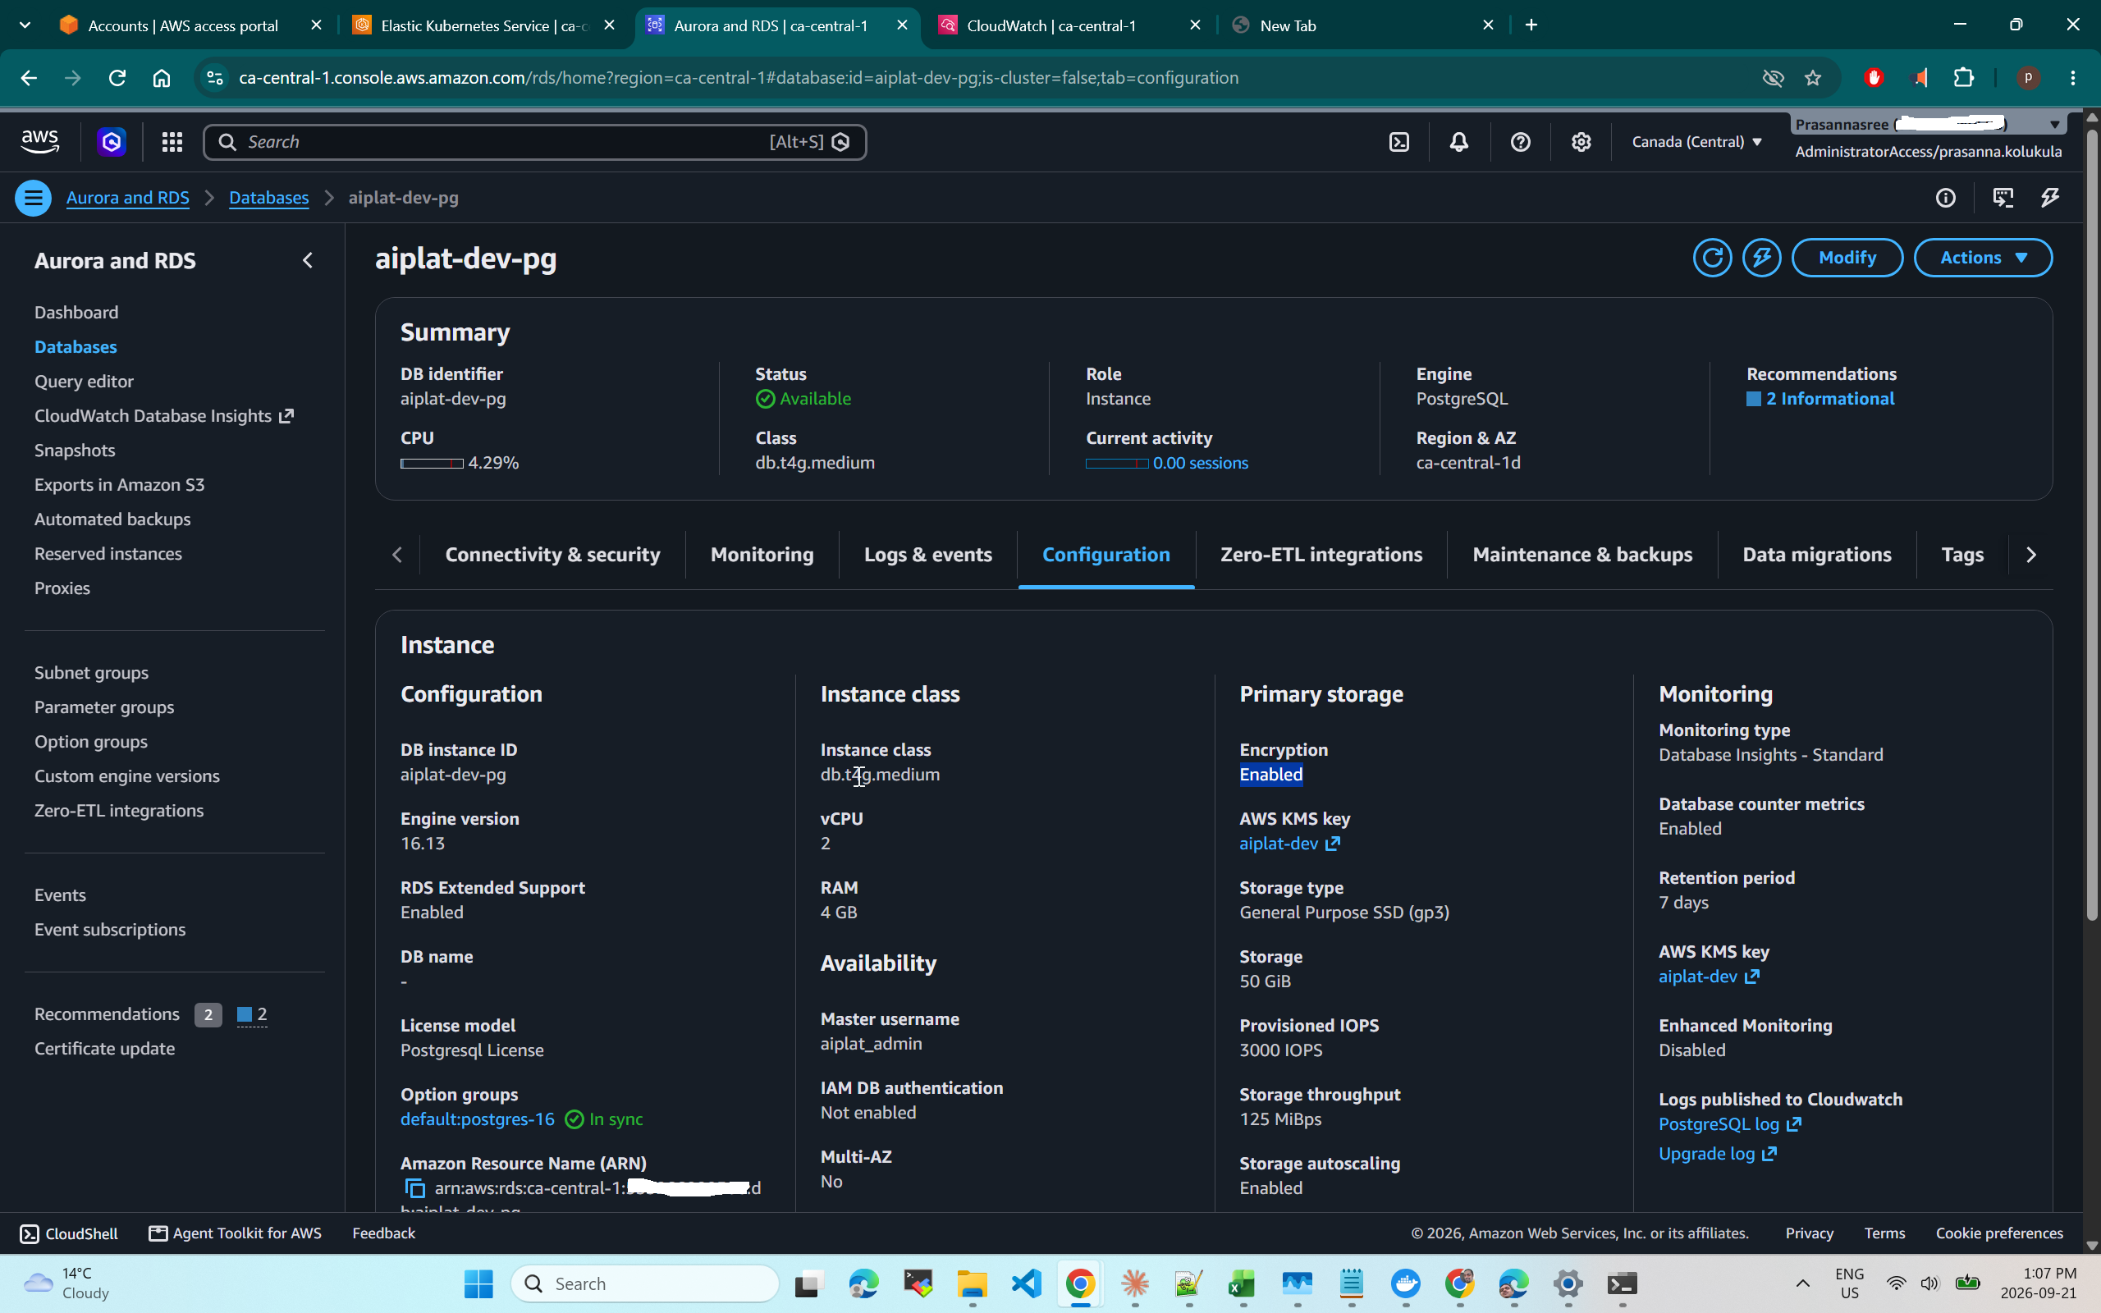Open Parameter groups in the sidebar

(x=104, y=707)
